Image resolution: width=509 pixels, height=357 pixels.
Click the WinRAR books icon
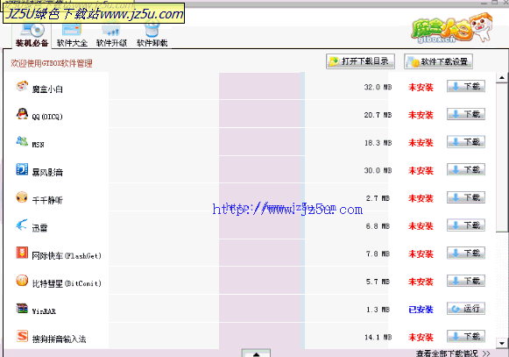(22, 308)
